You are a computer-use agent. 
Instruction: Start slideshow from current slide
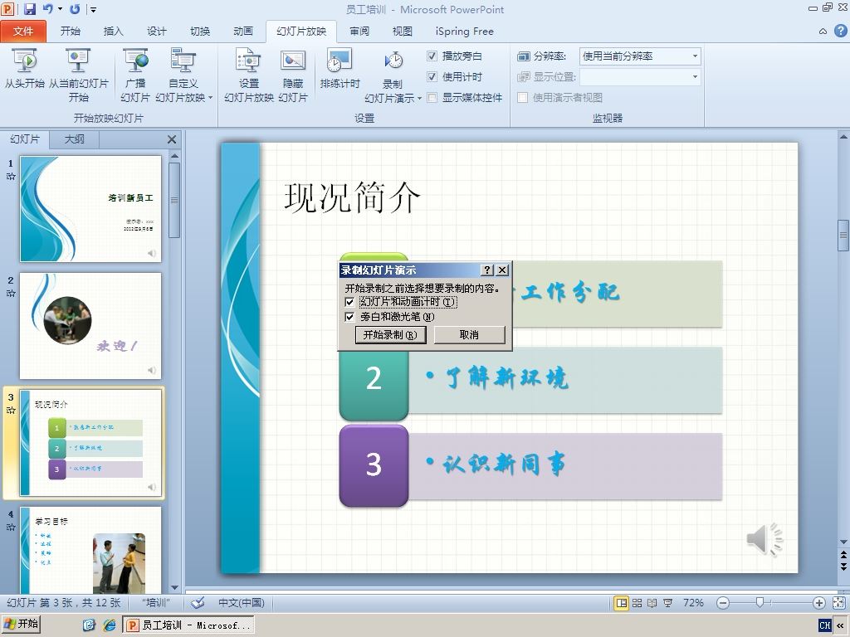click(x=79, y=75)
